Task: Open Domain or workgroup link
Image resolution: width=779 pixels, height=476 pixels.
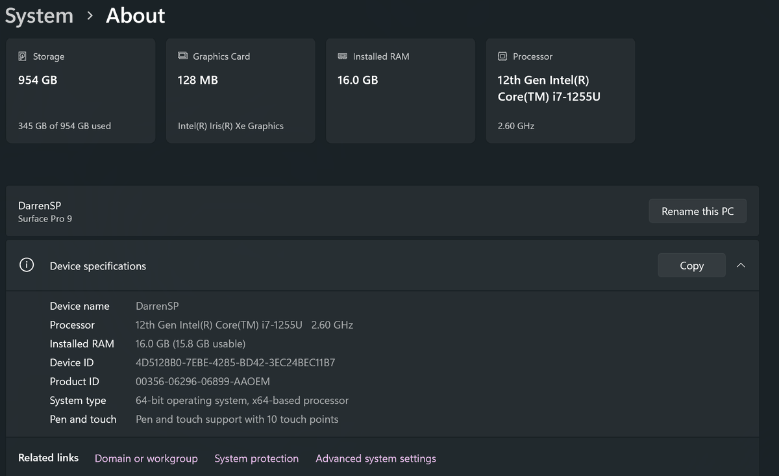Action: pyautogui.click(x=146, y=458)
